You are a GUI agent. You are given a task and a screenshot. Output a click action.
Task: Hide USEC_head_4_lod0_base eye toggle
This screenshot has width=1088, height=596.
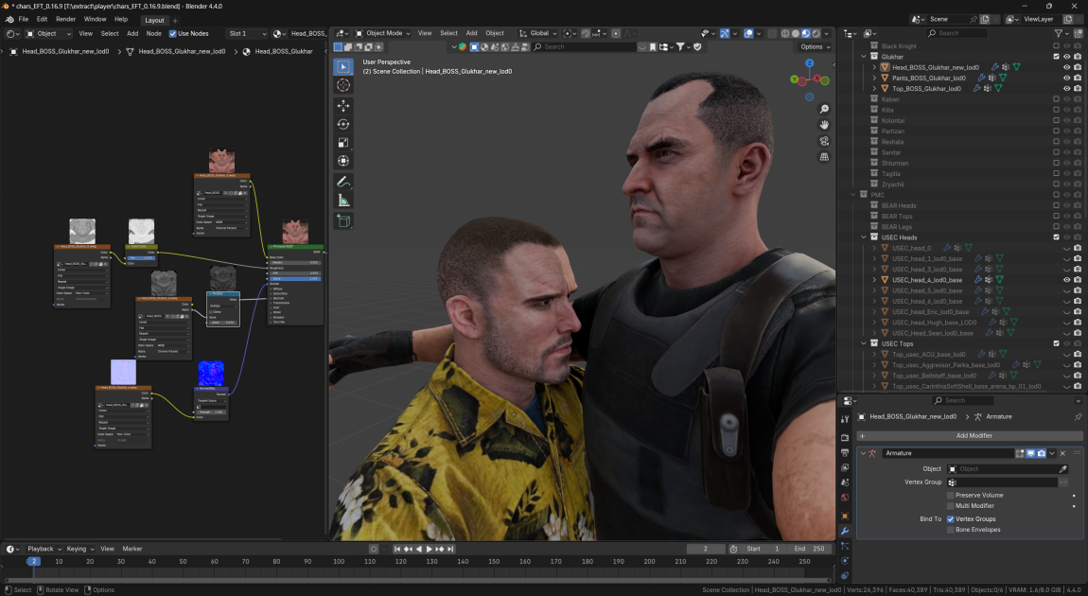[x=1066, y=280]
